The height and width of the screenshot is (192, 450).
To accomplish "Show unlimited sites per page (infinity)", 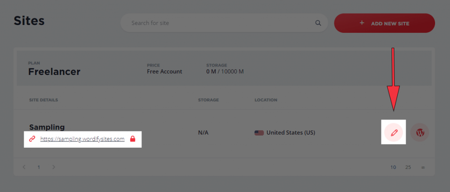I will (423, 167).
